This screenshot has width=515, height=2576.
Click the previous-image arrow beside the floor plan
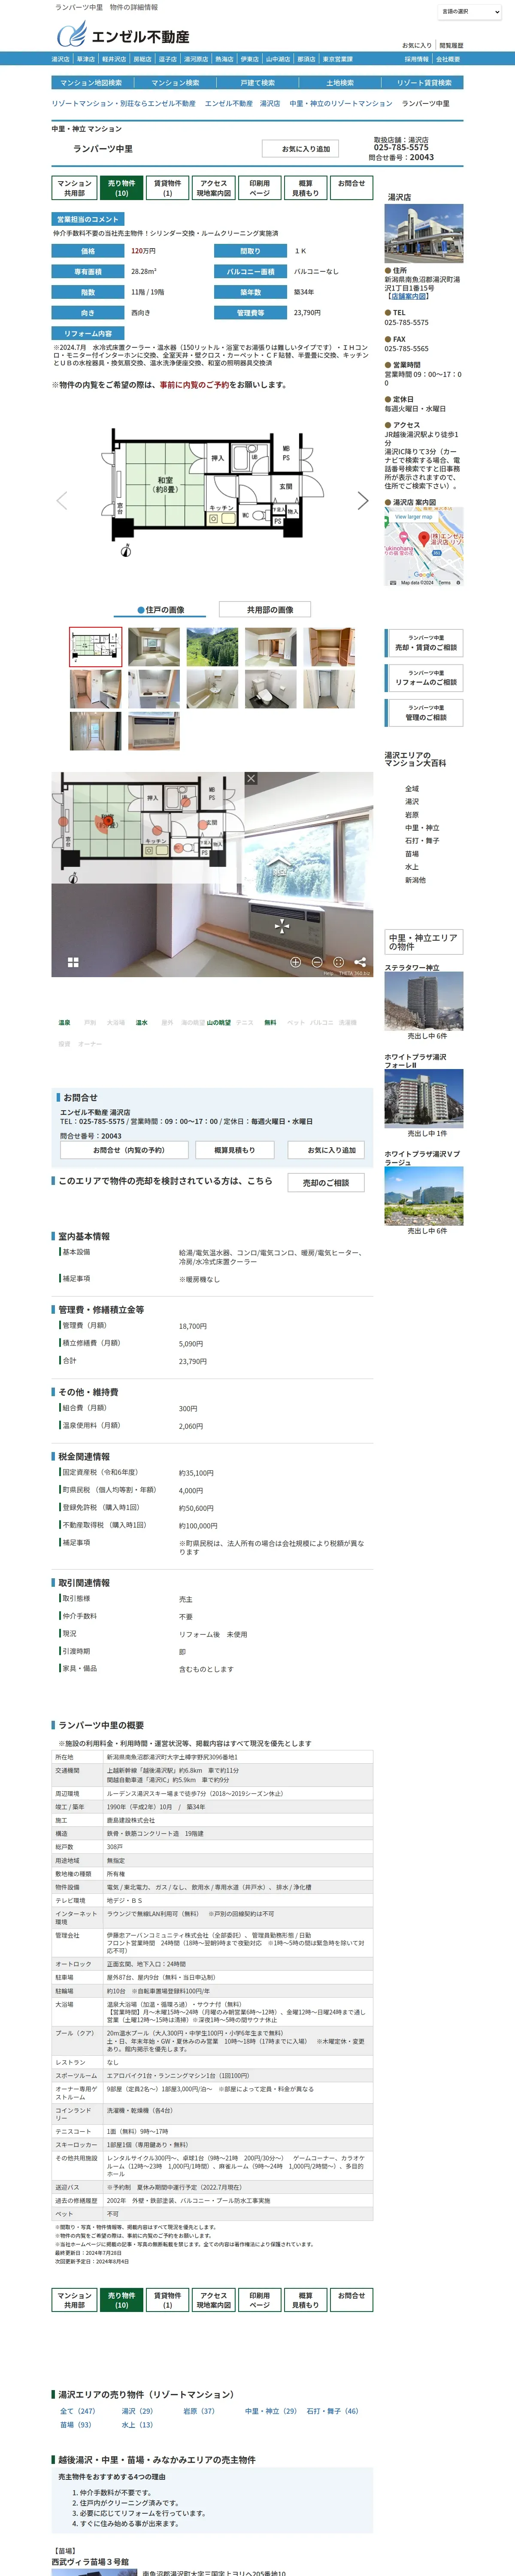(62, 500)
